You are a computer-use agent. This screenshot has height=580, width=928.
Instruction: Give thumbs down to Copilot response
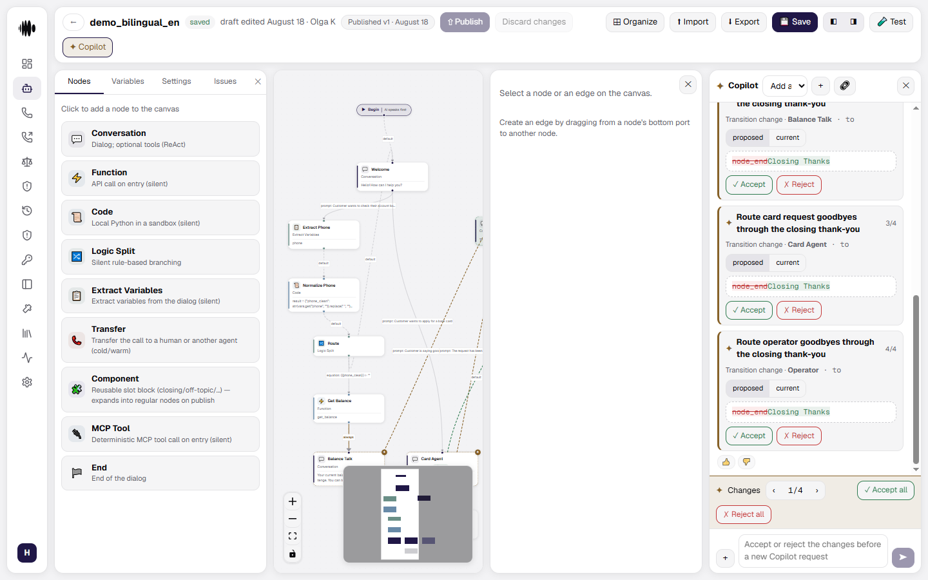point(746,462)
